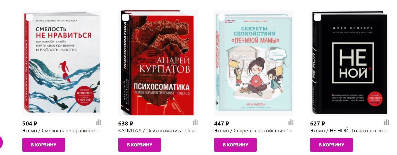Screen dimensions: 397x155
Task: Click В КОРЗИНУ under НЕ НОЙ
Action: pos(331,145)
